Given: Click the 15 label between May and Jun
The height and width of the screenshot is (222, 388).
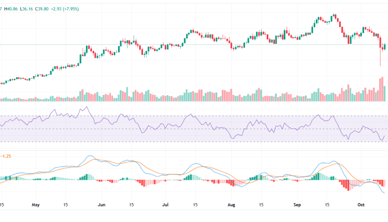Looking at the screenshot, I should pos(67,205).
